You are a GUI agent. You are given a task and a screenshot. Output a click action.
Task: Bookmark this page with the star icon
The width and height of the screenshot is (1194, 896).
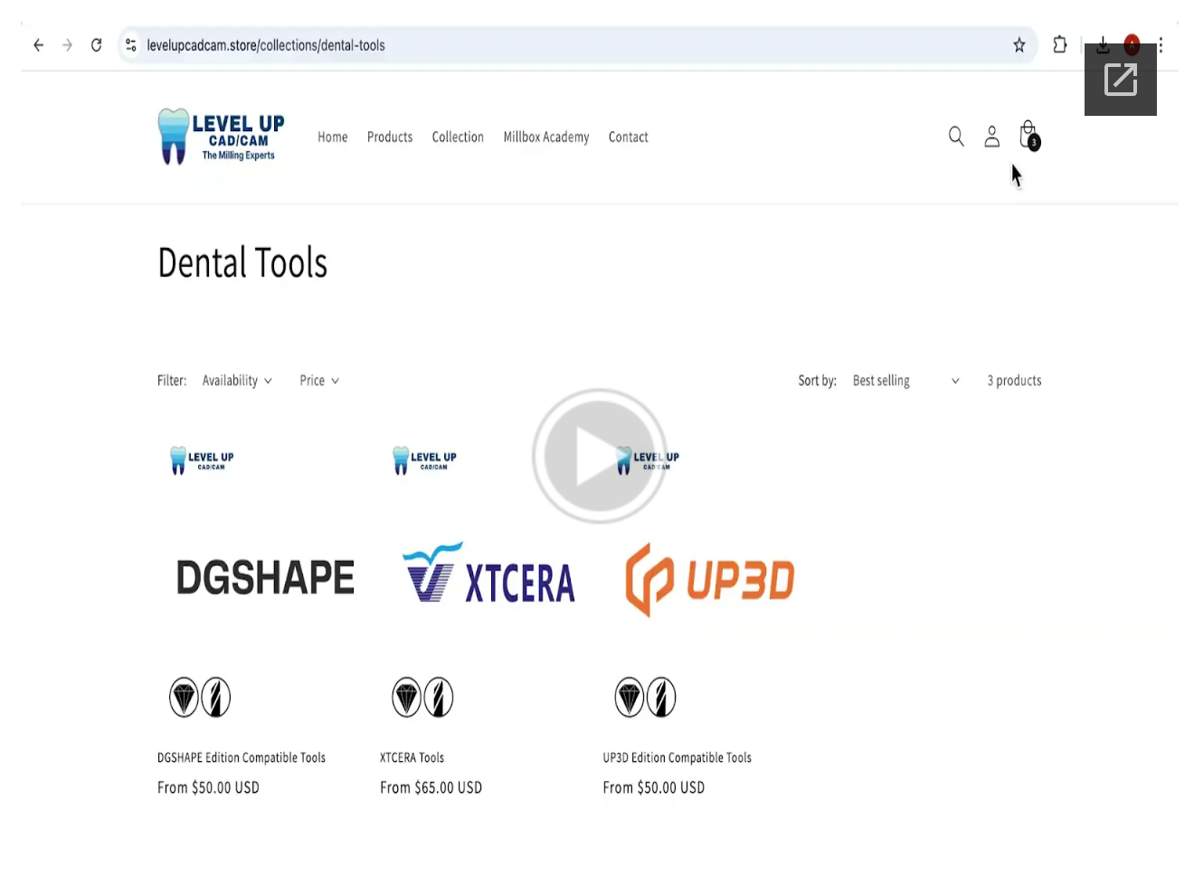coord(1019,45)
